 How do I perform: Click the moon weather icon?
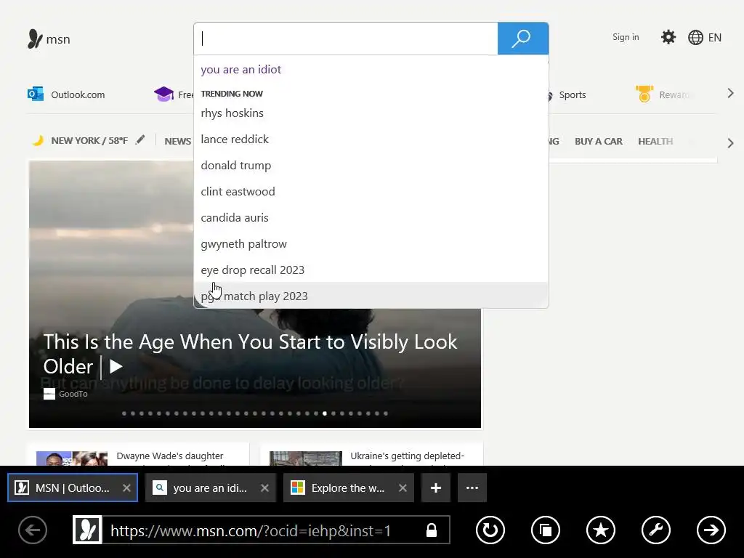click(x=38, y=140)
